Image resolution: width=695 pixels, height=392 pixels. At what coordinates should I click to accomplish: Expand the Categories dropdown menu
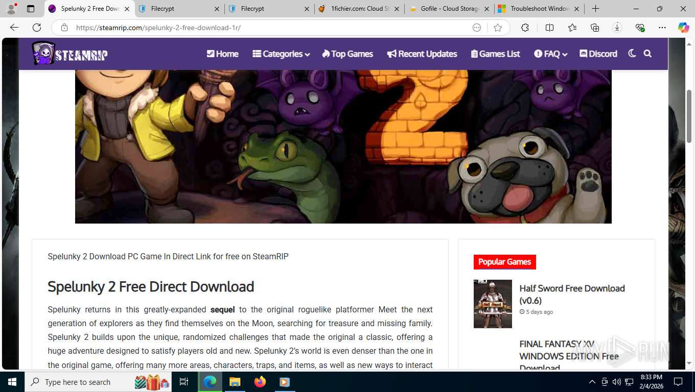tap(281, 54)
